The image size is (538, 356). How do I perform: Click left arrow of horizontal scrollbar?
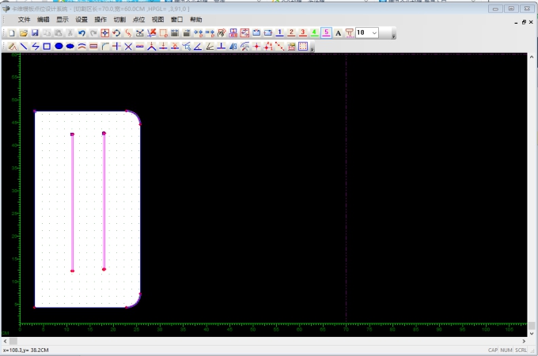click(x=6, y=341)
